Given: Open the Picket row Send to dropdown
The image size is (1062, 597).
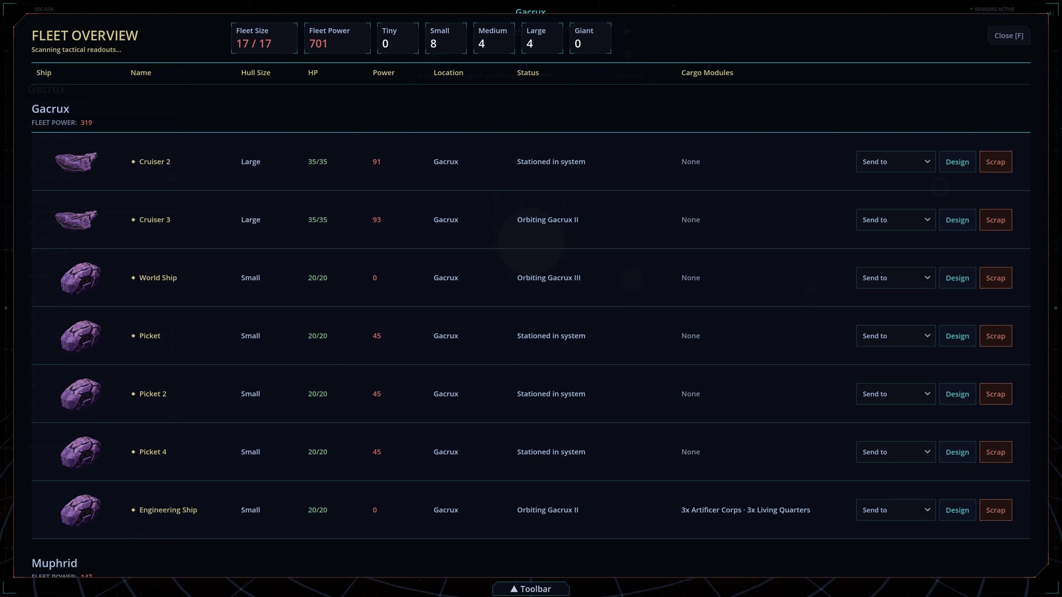Looking at the screenshot, I should click(896, 336).
